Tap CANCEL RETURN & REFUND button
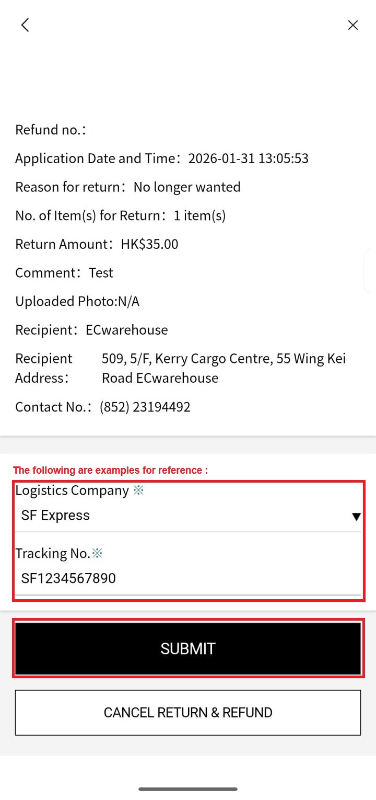 [x=187, y=713]
